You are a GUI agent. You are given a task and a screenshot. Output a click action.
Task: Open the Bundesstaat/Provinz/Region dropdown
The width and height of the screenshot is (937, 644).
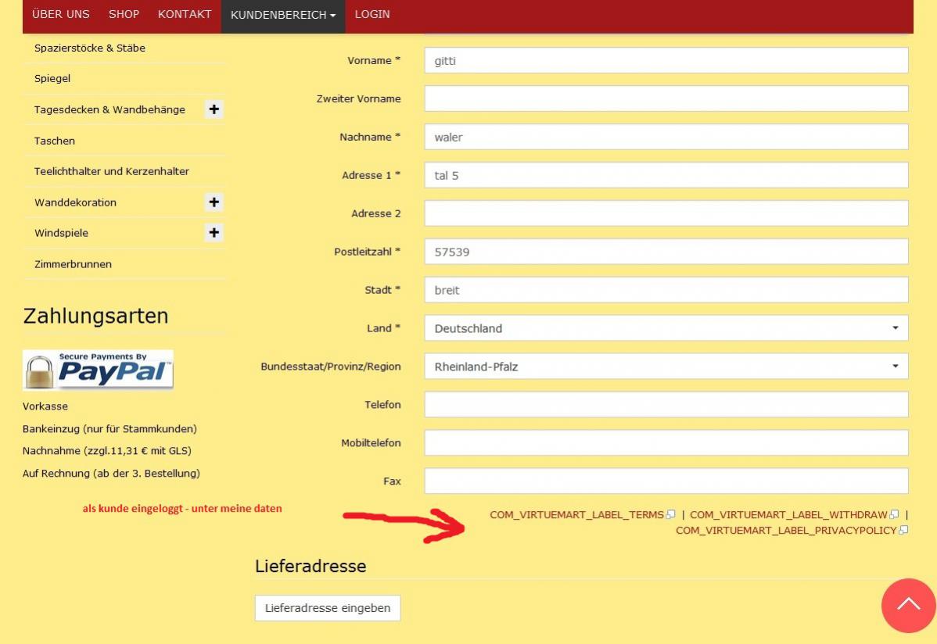666,367
